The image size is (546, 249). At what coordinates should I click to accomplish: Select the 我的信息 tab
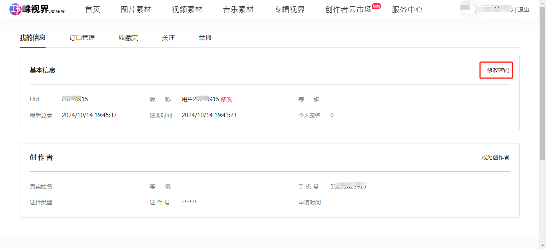(33, 38)
